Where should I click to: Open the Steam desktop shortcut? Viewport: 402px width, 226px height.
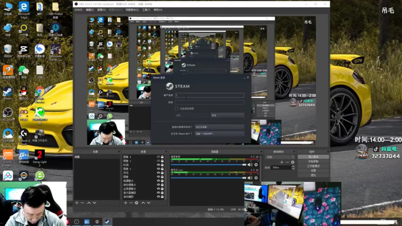point(8,93)
